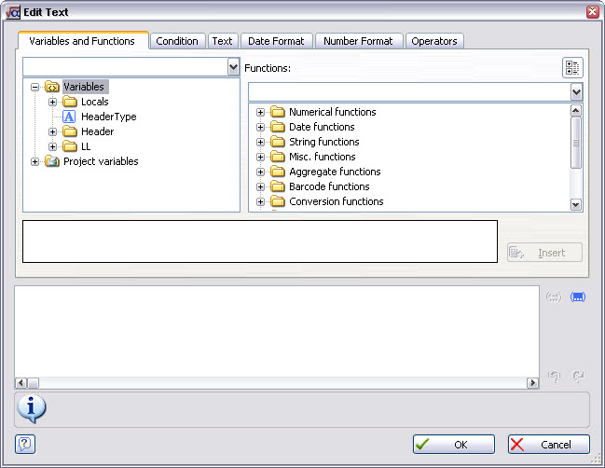Select Aggregate functions label
This screenshot has width=605, height=468.
tap(335, 172)
